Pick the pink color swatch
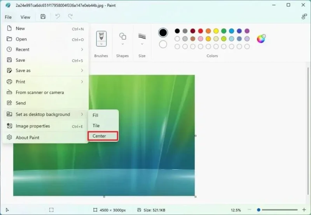Image resolution: width=311 pixels, height=215 pixels. (x=201, y=38)
